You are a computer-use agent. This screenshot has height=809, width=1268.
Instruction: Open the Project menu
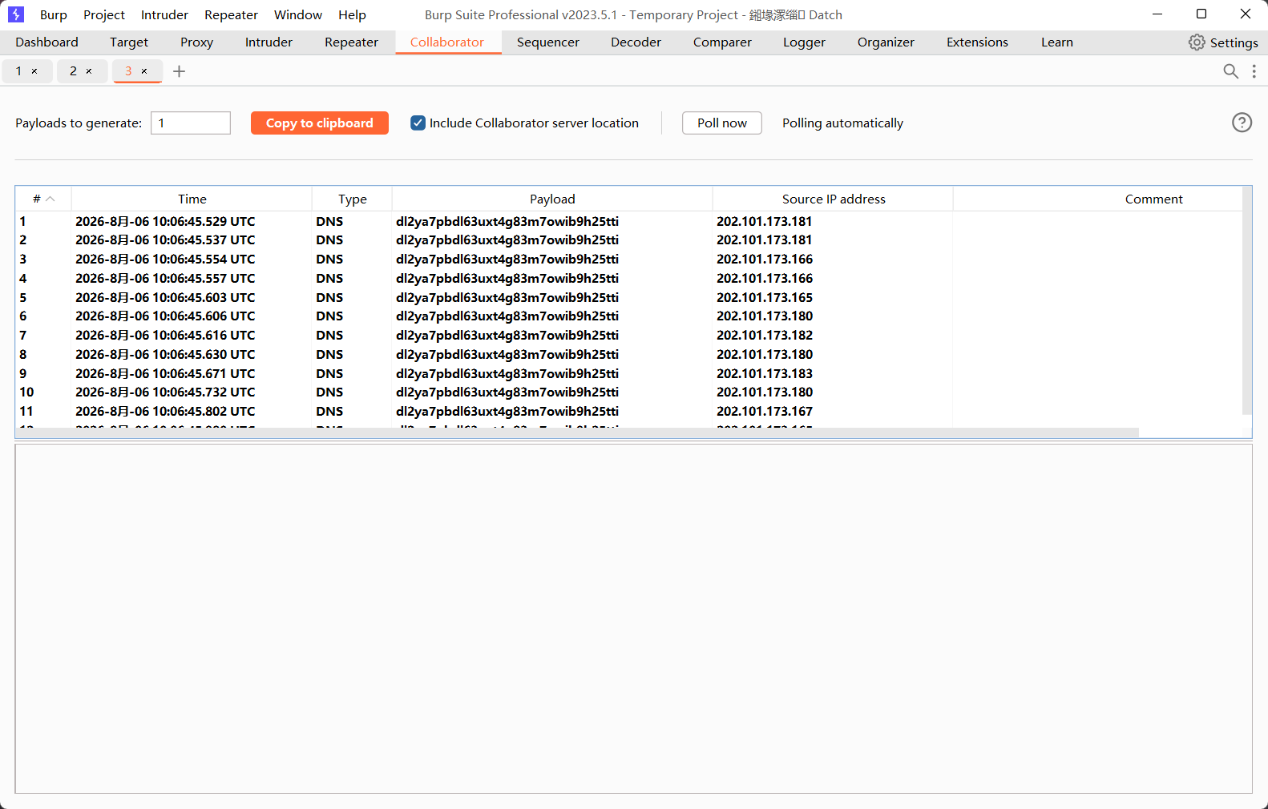tap(104, 14)
